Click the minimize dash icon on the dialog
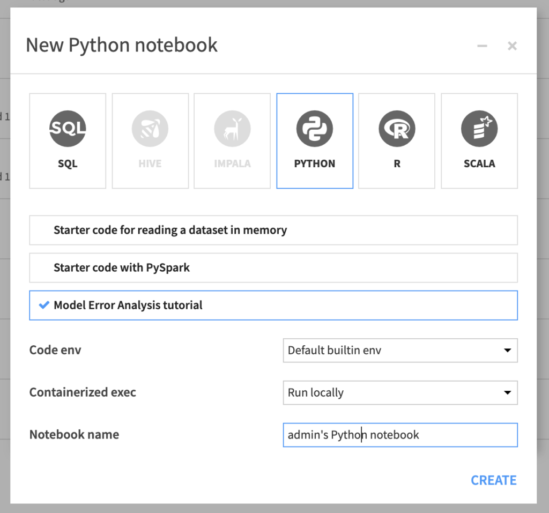 tap(482, 46)
